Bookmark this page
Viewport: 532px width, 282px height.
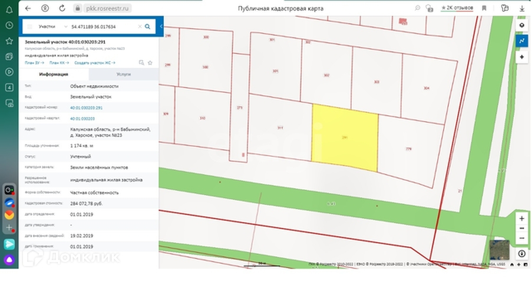point(484,8)
